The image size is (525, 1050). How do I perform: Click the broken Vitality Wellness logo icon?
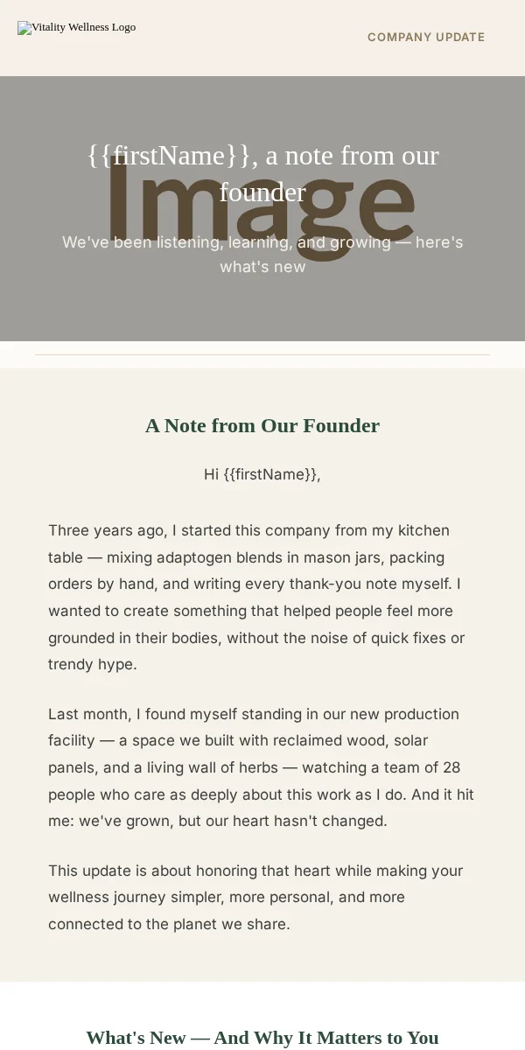pyautogui.click(x=24, y=28)
